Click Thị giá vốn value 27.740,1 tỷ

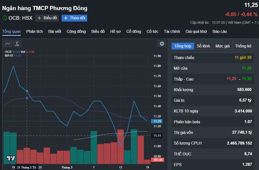pos(242,132)
